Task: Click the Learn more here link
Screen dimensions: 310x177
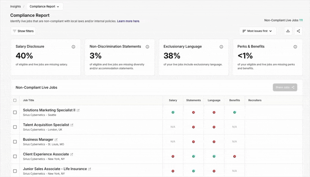Action: tap(128, 21)
